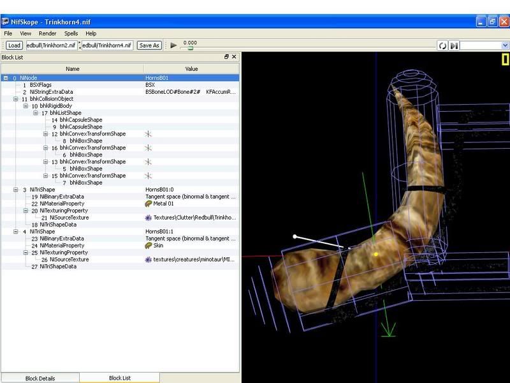The width and height of the screenshot is (510, 383).
Task: Click the minotaur texture flower icon
Action: [149, 260]
